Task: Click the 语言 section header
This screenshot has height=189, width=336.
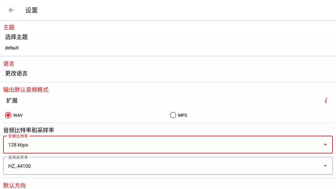Action: pyautogui.click(x=9, y=64)
